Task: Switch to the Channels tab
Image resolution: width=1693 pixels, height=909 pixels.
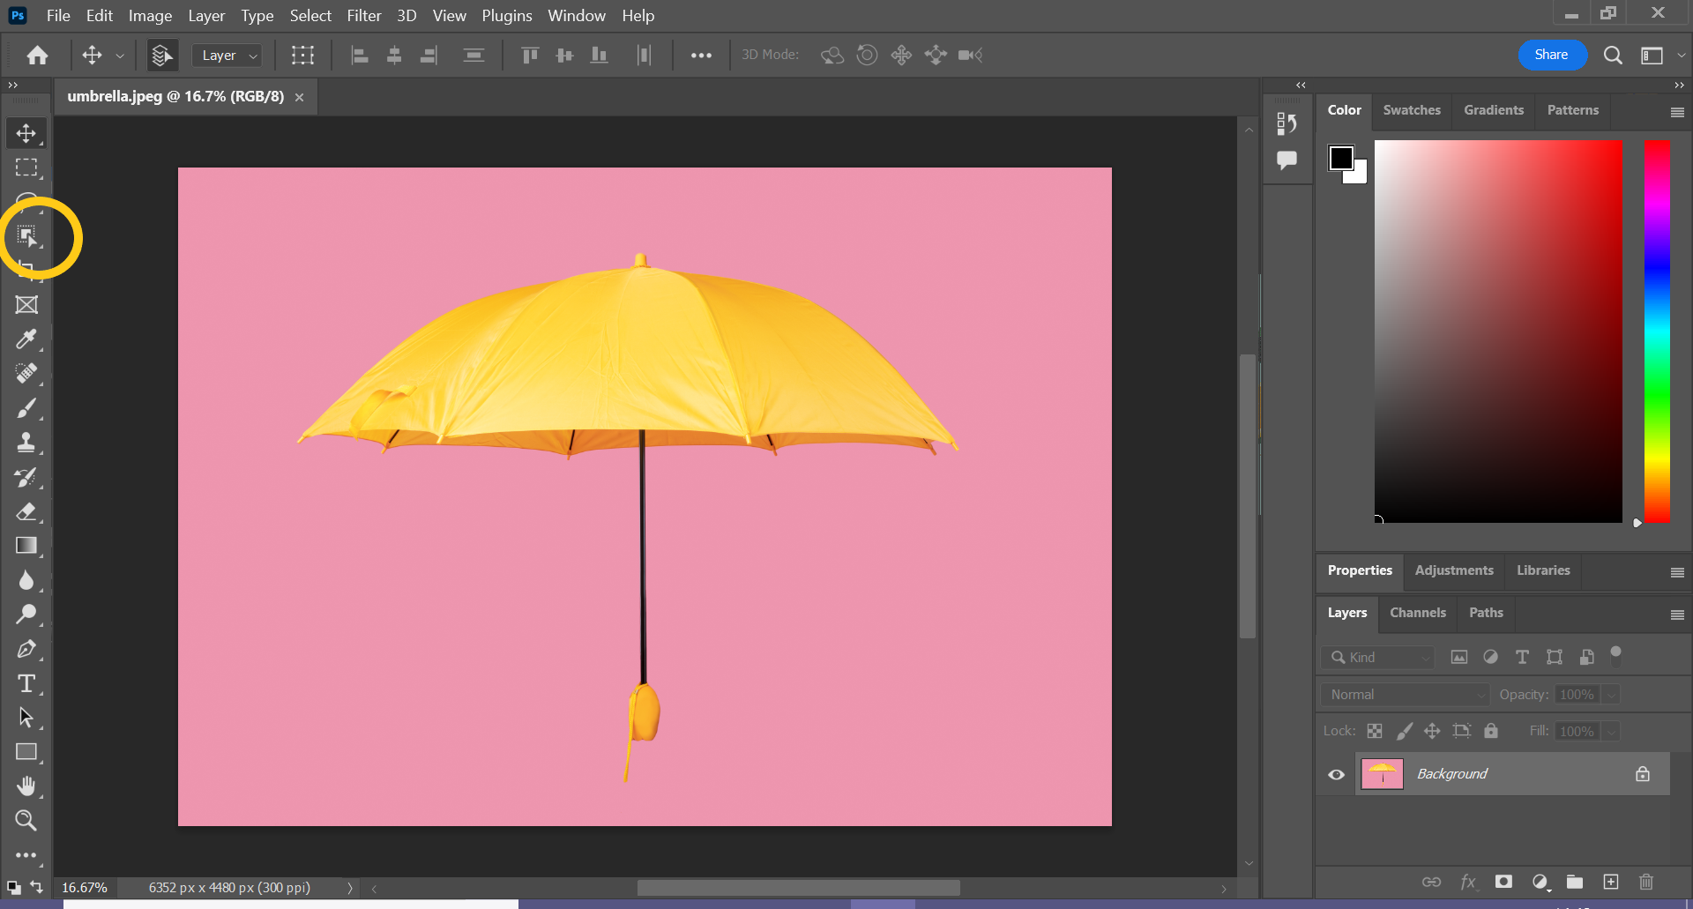Action: tap(1418, 613)
